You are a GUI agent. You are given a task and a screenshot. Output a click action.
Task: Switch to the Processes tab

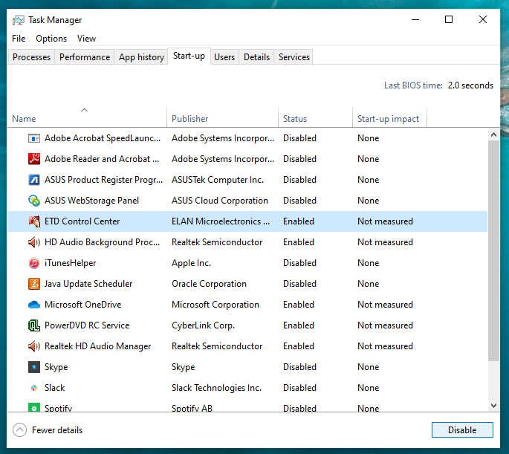(31, 57)
